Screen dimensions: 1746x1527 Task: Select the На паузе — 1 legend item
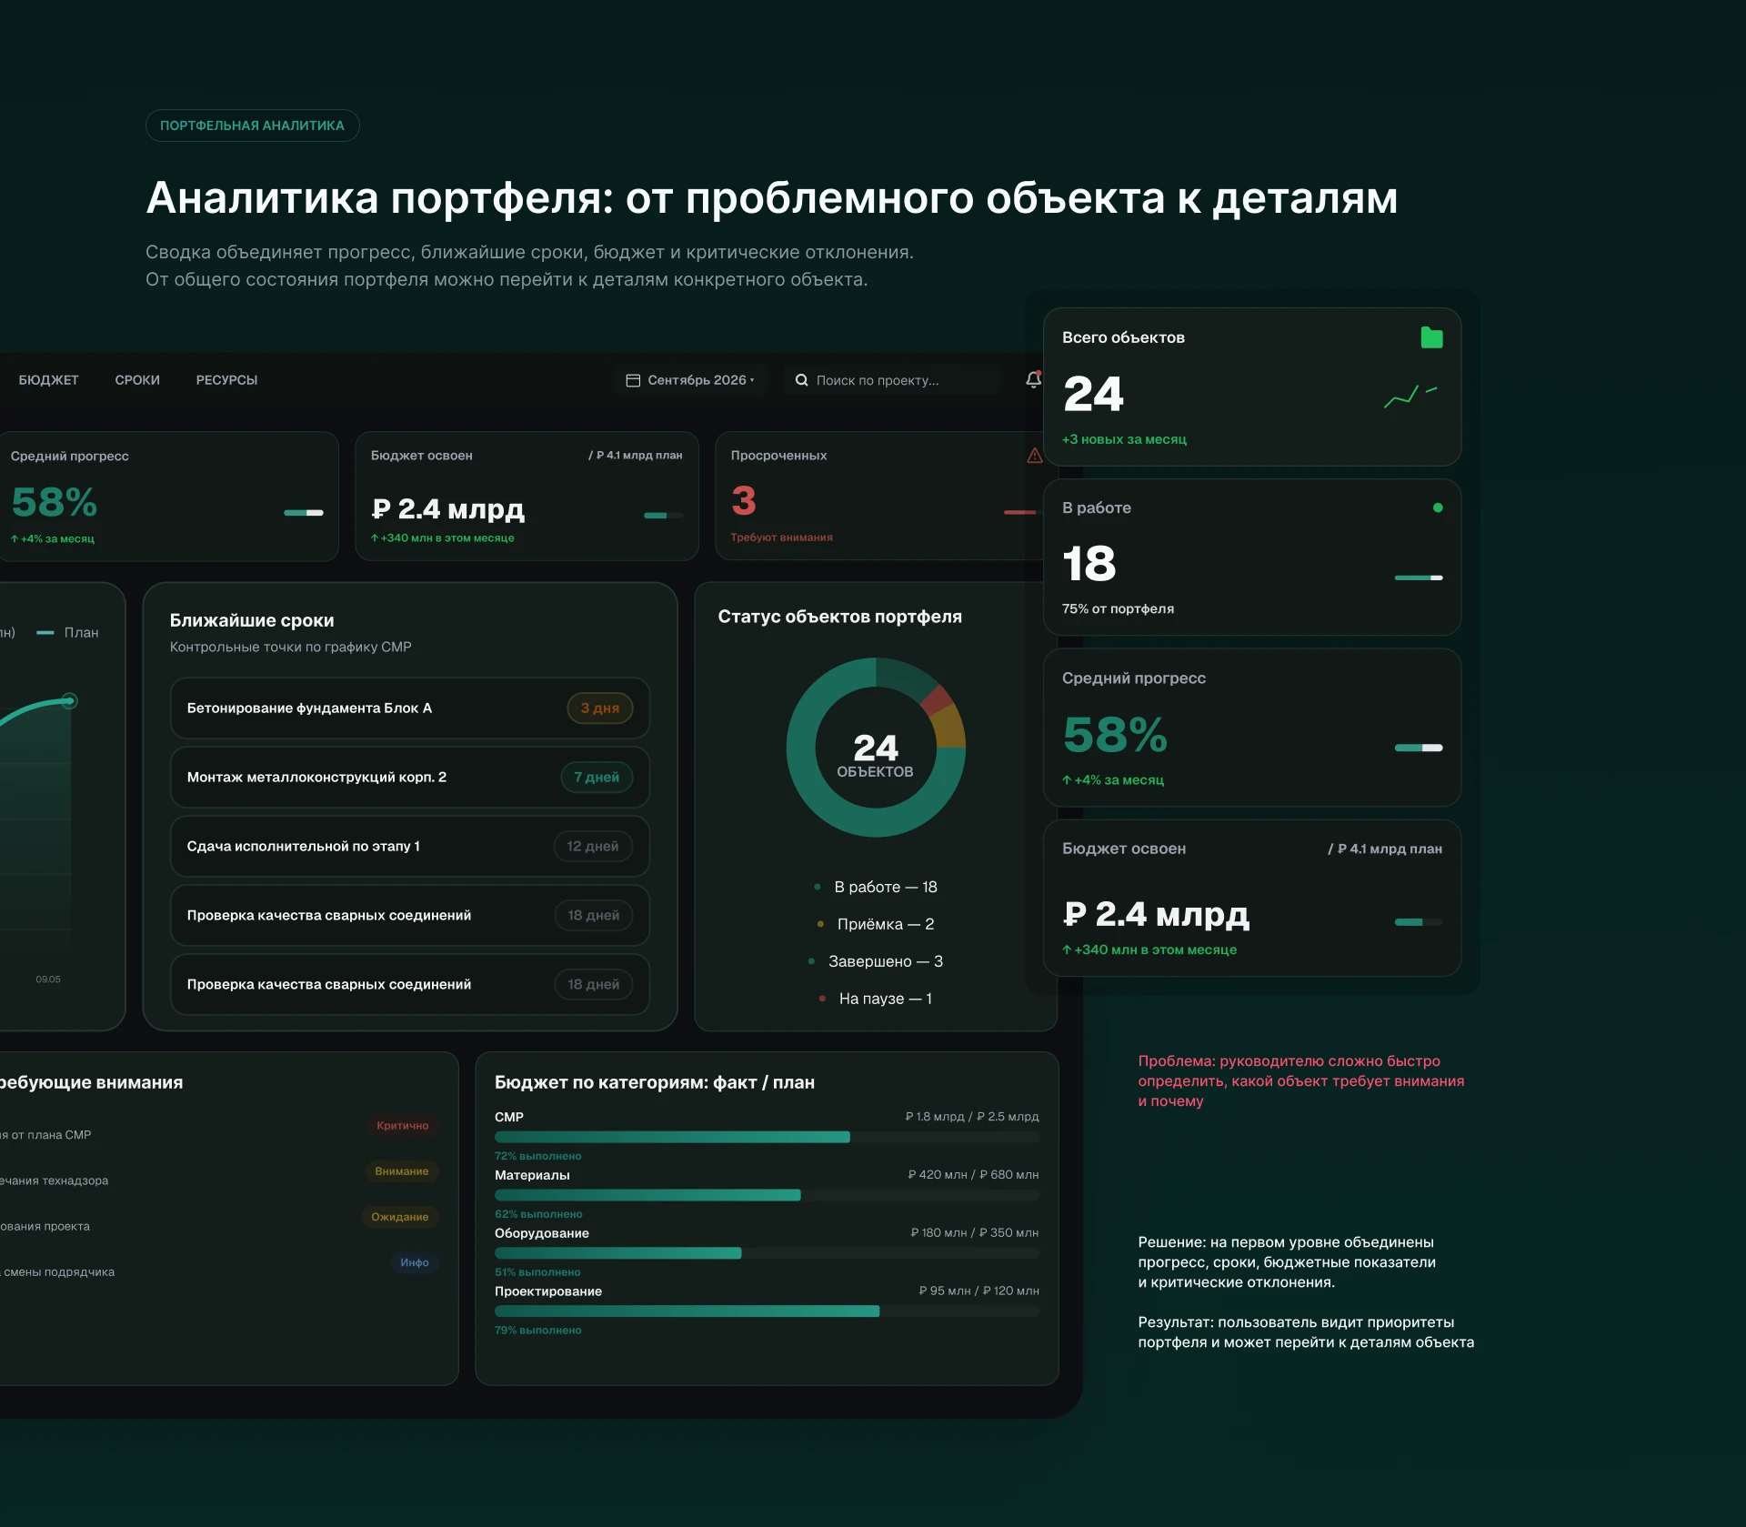[x=876, y=999]
